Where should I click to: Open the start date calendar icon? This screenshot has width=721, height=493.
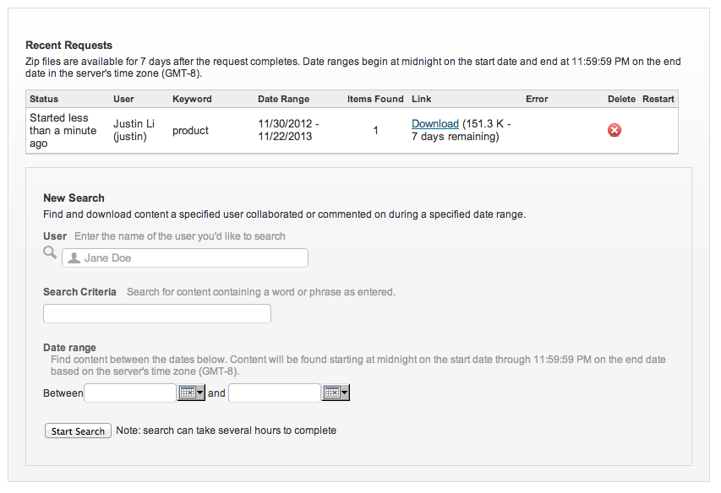pos(187,393)
